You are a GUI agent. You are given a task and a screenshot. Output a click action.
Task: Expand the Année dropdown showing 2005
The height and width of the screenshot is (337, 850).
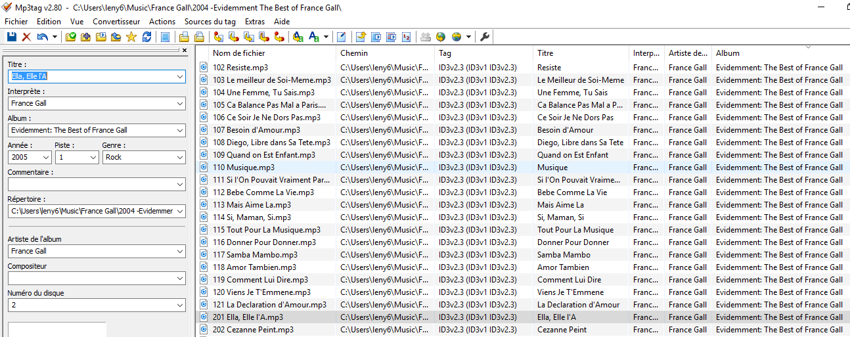click(x=45, y=157)
